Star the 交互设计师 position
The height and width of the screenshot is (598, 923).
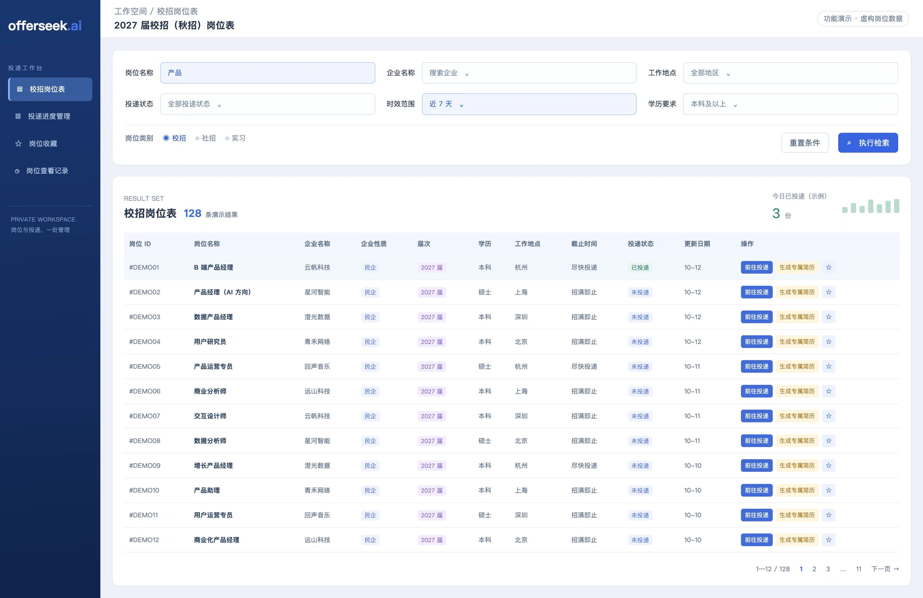point(828,416)
